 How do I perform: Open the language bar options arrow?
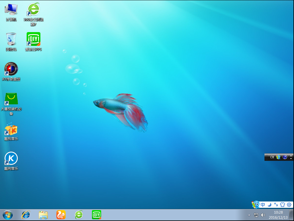coord(291,159)
